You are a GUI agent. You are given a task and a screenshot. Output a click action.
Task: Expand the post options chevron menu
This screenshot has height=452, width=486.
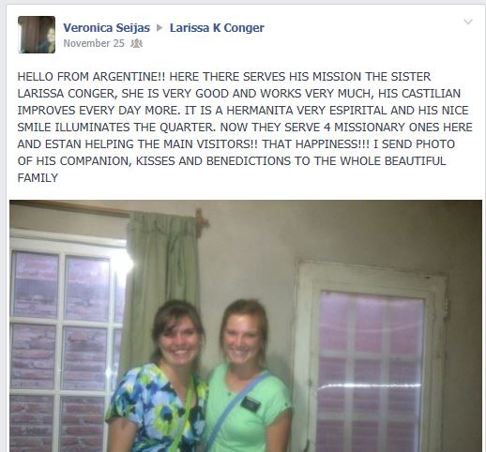468,22
